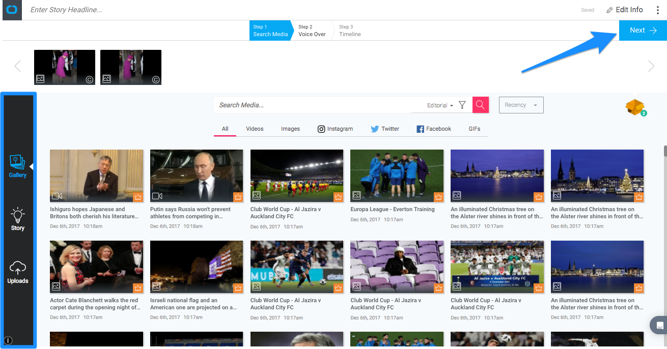Open the Israeli national flag thumbnail
Viewport: 667px width, 349px height.
point(197,267)
